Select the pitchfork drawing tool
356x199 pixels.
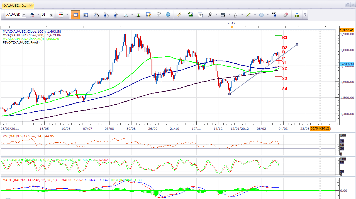click(x=211, y=15)
